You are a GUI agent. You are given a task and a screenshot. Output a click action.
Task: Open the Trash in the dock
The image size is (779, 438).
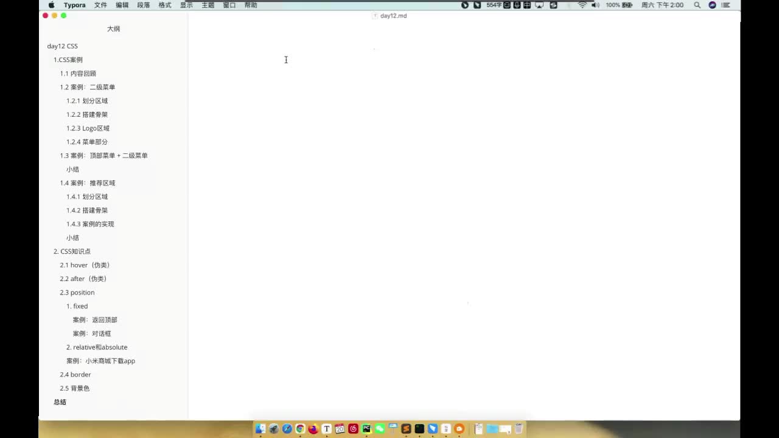(x=519, y=429)
